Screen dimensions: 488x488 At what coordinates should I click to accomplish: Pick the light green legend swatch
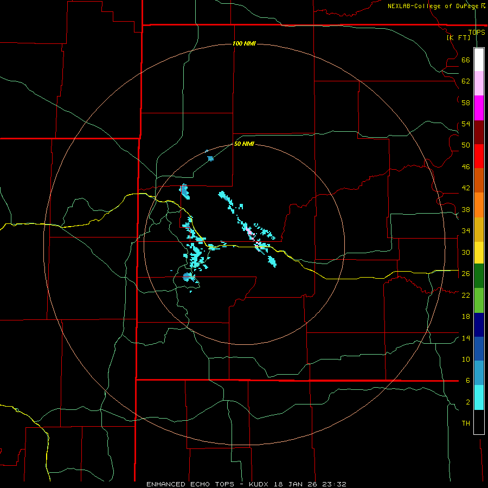click(479, 300)
